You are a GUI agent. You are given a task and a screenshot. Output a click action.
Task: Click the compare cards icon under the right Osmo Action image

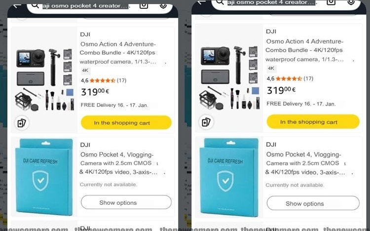[x=206, y=122]
